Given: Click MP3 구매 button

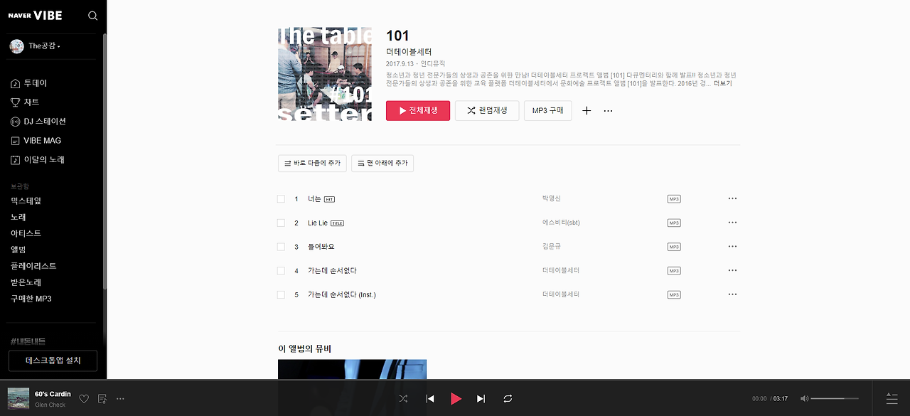Looking at the screenshot, I should 547,111.
